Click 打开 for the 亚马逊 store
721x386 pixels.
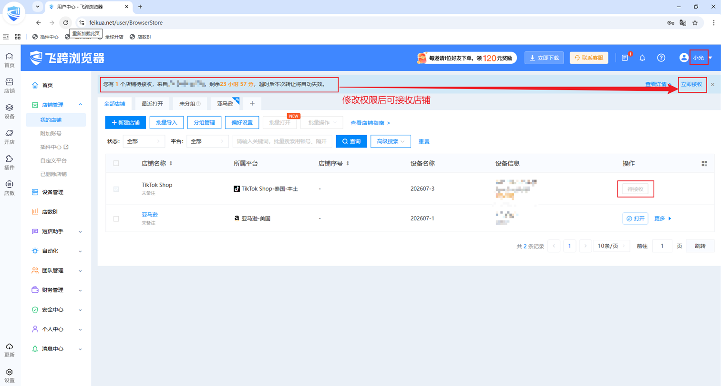pyautogui.click(x=636, y=218)
